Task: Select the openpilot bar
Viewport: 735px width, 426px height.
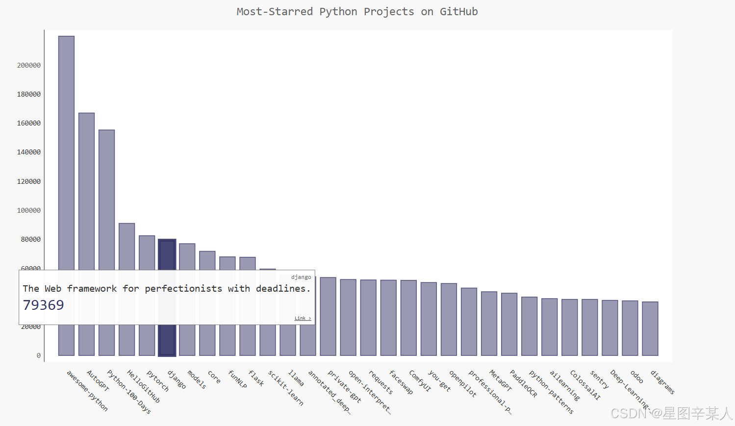Action: [449, 319]
